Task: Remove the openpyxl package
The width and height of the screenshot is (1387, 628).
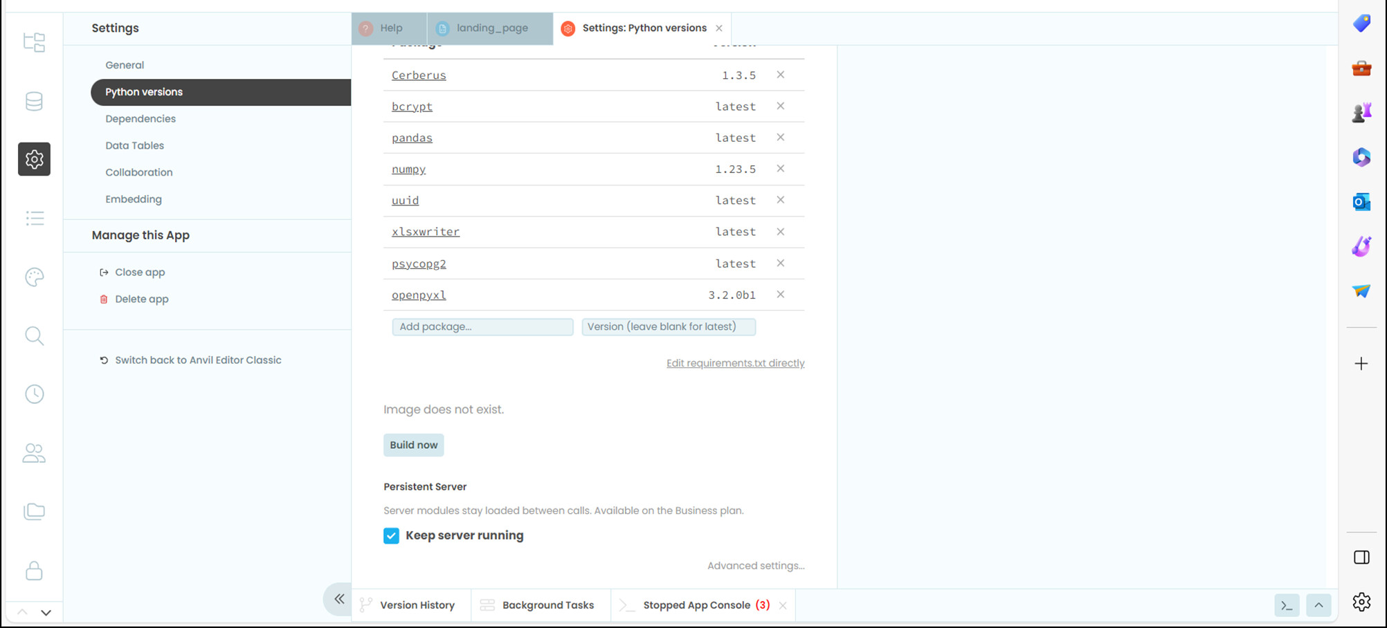Action: [x=780, y=295]
